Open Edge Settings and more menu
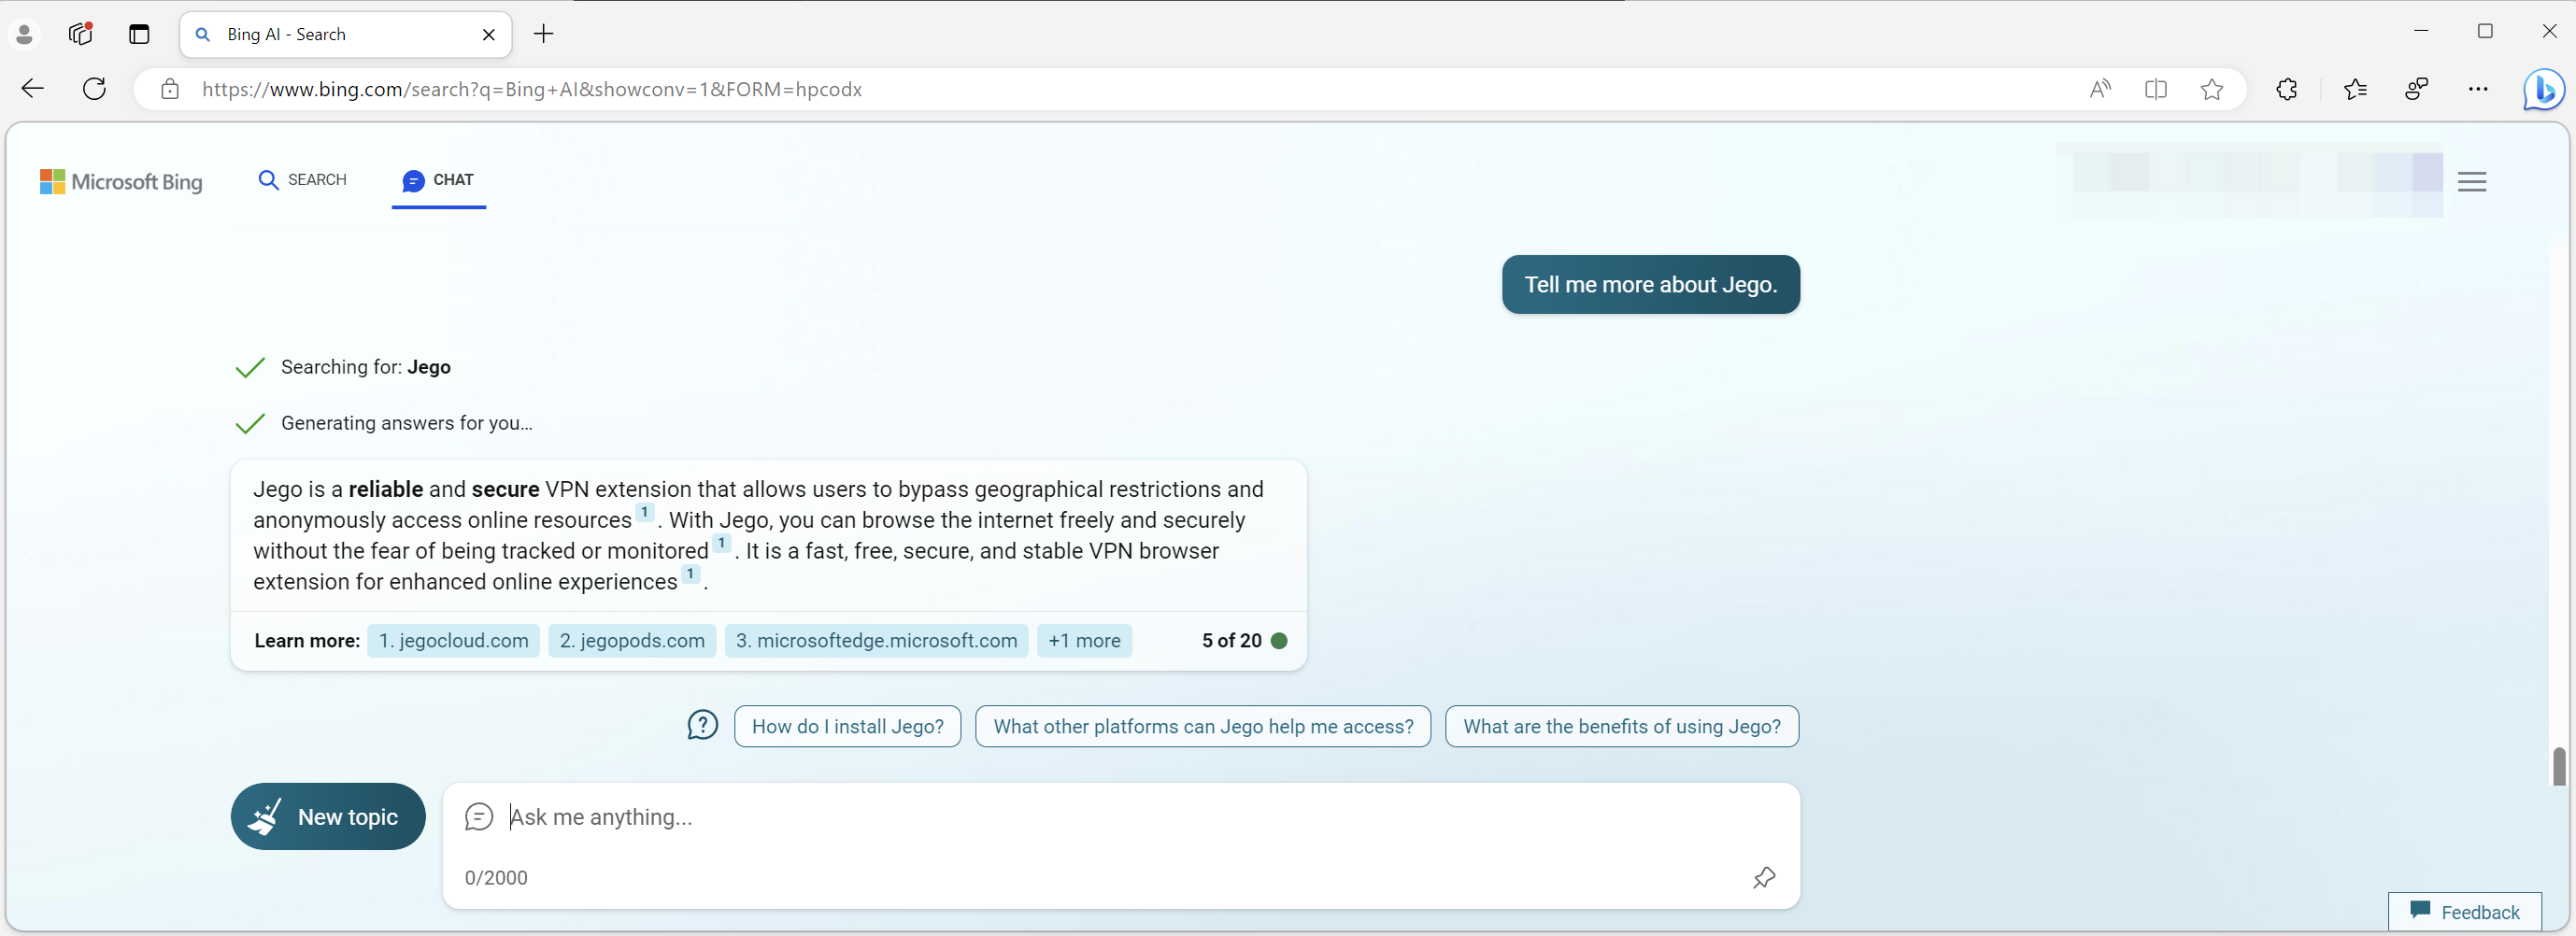 [x=2478, y=90]
